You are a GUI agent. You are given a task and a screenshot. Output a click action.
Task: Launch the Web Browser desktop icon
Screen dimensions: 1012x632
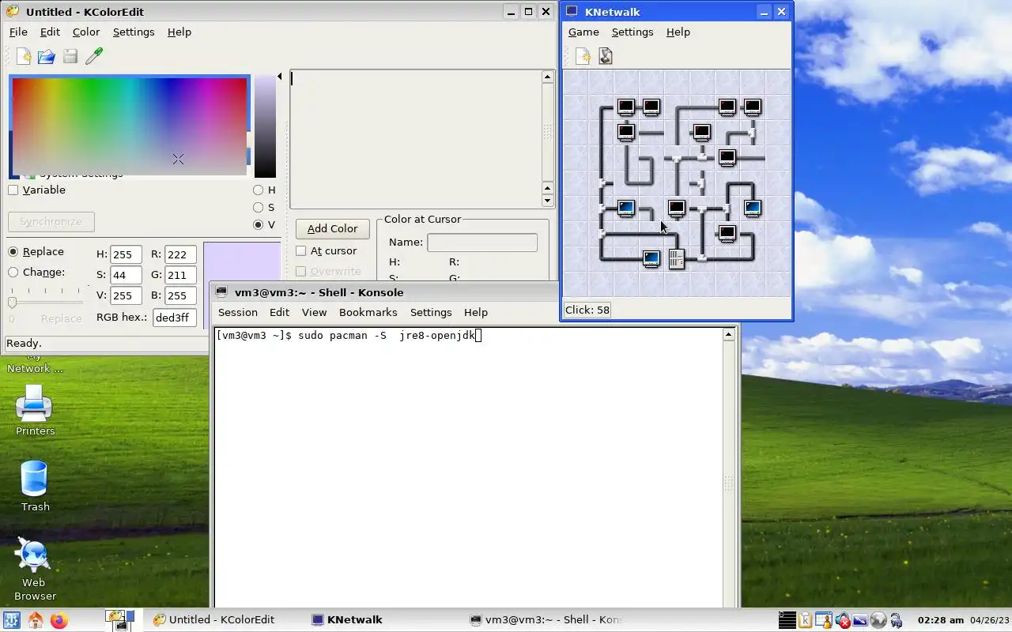click(35, 569)
